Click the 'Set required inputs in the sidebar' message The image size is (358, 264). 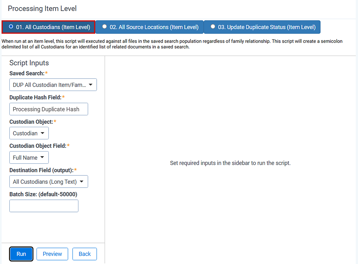[230, 163]
